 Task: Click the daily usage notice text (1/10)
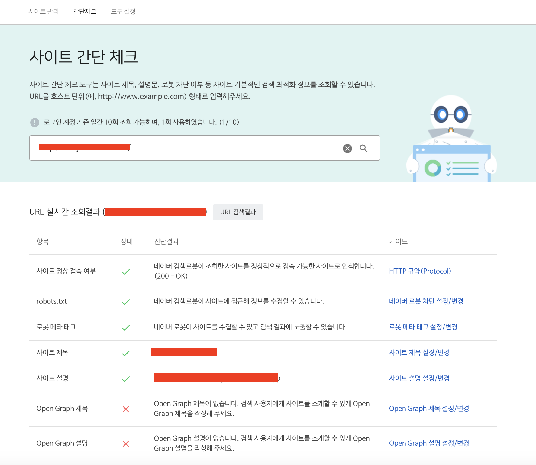pos(141,122)
